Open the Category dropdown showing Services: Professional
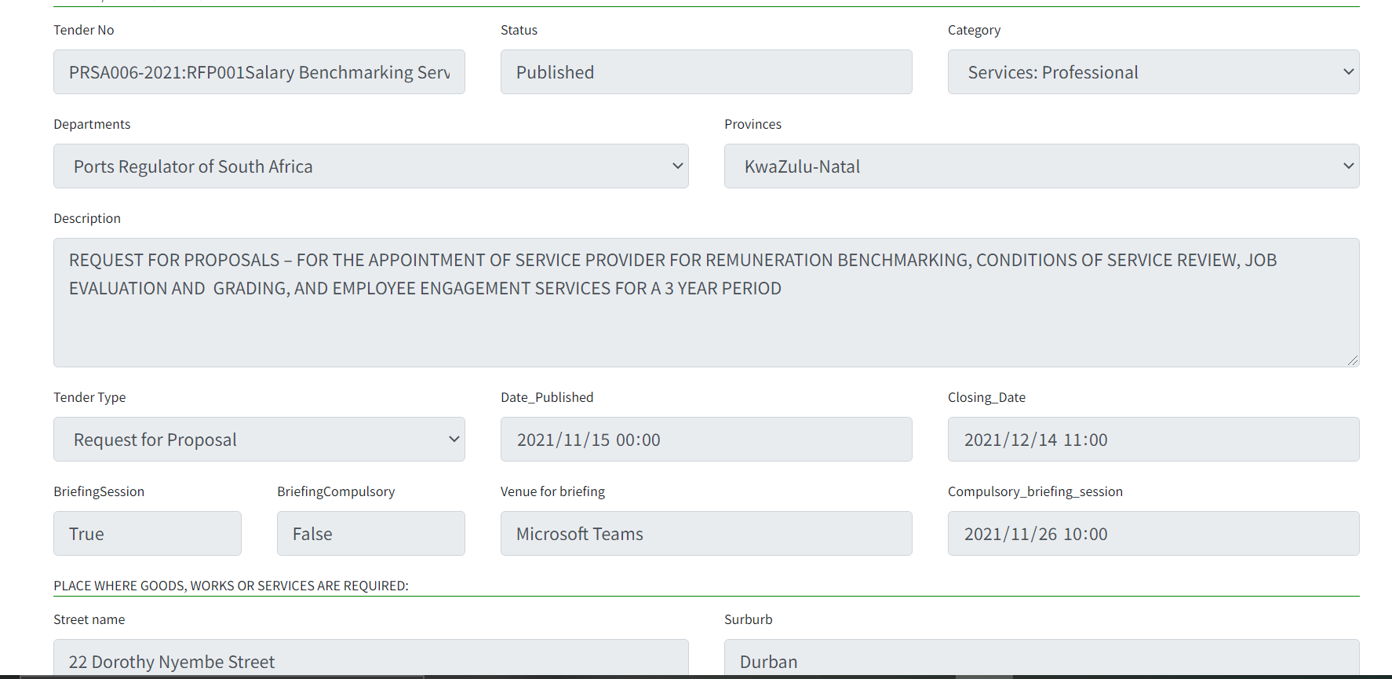 pos(1153,72)
